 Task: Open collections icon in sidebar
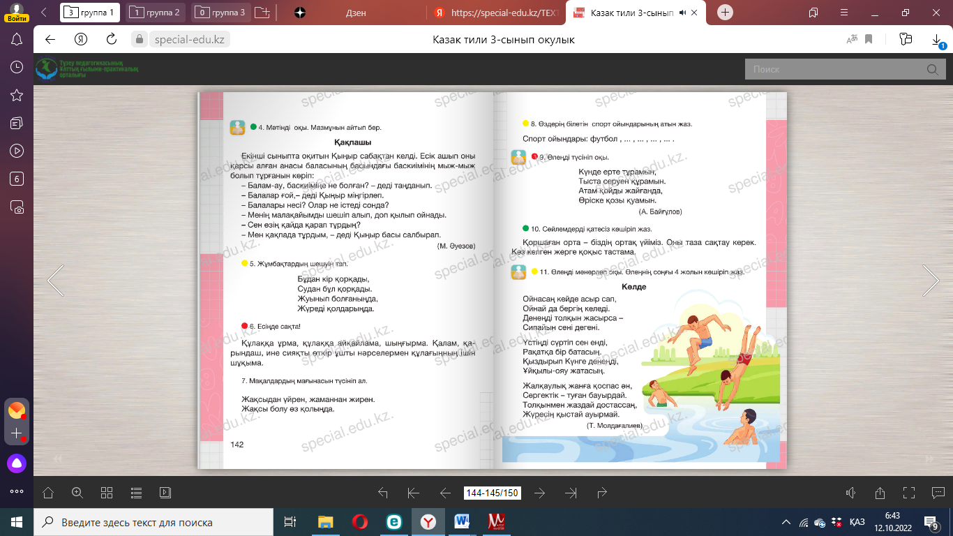coord(17,123)
